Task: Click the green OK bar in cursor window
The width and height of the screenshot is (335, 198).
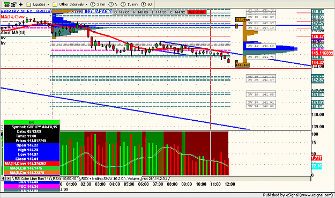Action: 32,122
